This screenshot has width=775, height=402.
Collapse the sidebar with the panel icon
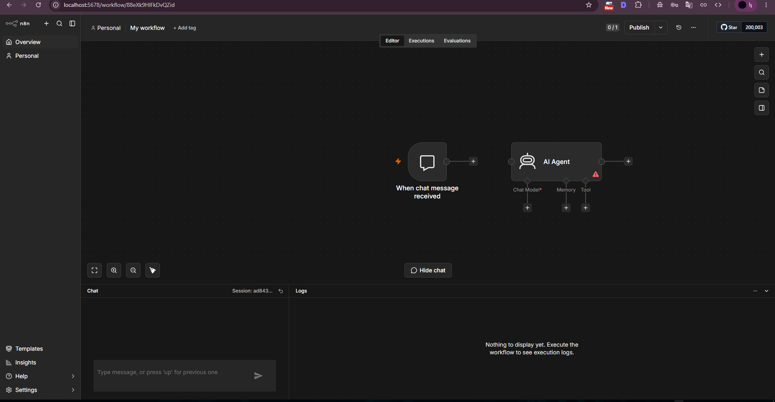(72, 23)
